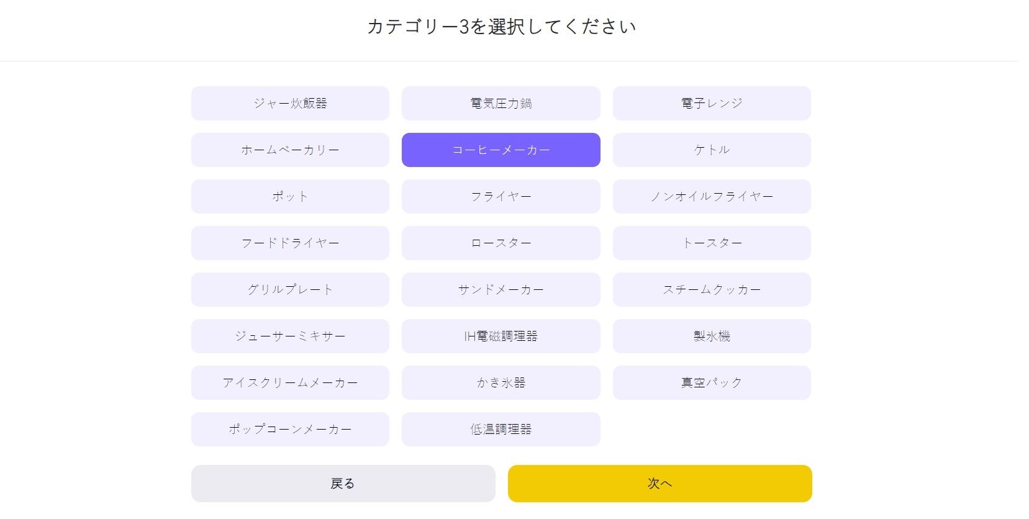Choose the サンドメーカー button
This screenshot has width=1029, height=519.
click(x=501, y=289)
